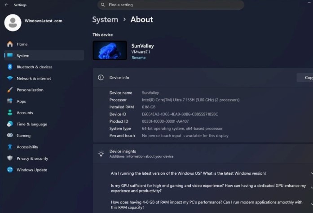Open Privacy & security settings
This screenshot has width=313, height=213.
click(x=32, y=158)
